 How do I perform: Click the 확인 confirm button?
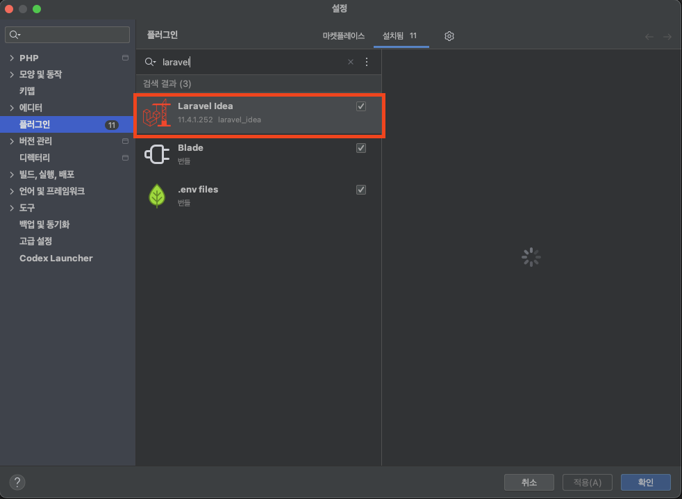coord(645,482)
